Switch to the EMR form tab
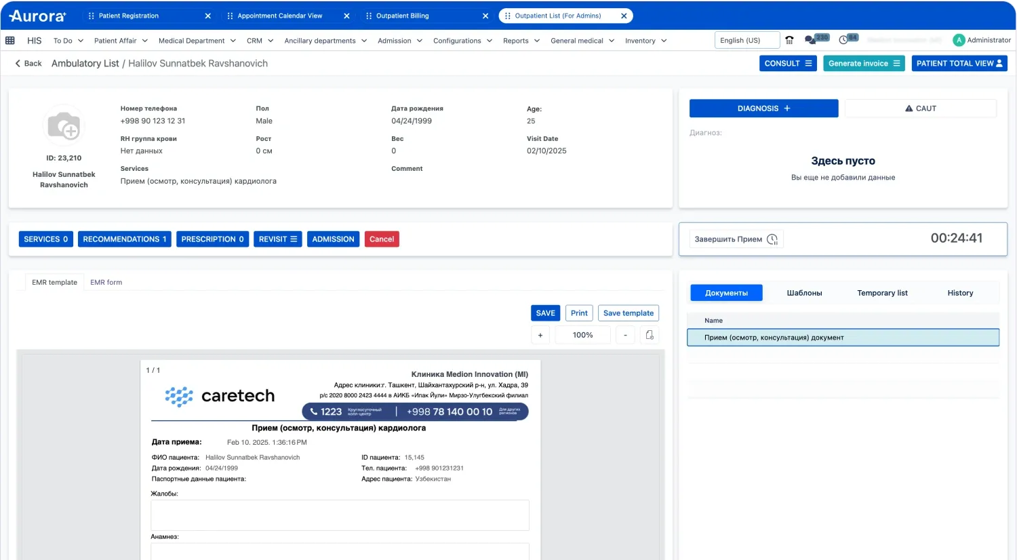The width and height of the screenshot is (1017, 560). coord(106,283)
